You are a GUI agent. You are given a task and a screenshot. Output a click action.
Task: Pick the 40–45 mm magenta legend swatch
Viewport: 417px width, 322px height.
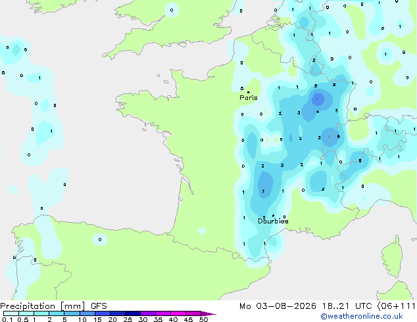tap(178, 313)
